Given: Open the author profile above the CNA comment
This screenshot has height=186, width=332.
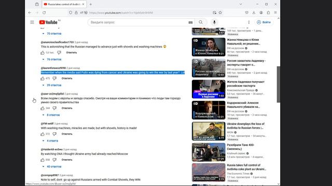Looking at the screenshot, I should 52,149.
